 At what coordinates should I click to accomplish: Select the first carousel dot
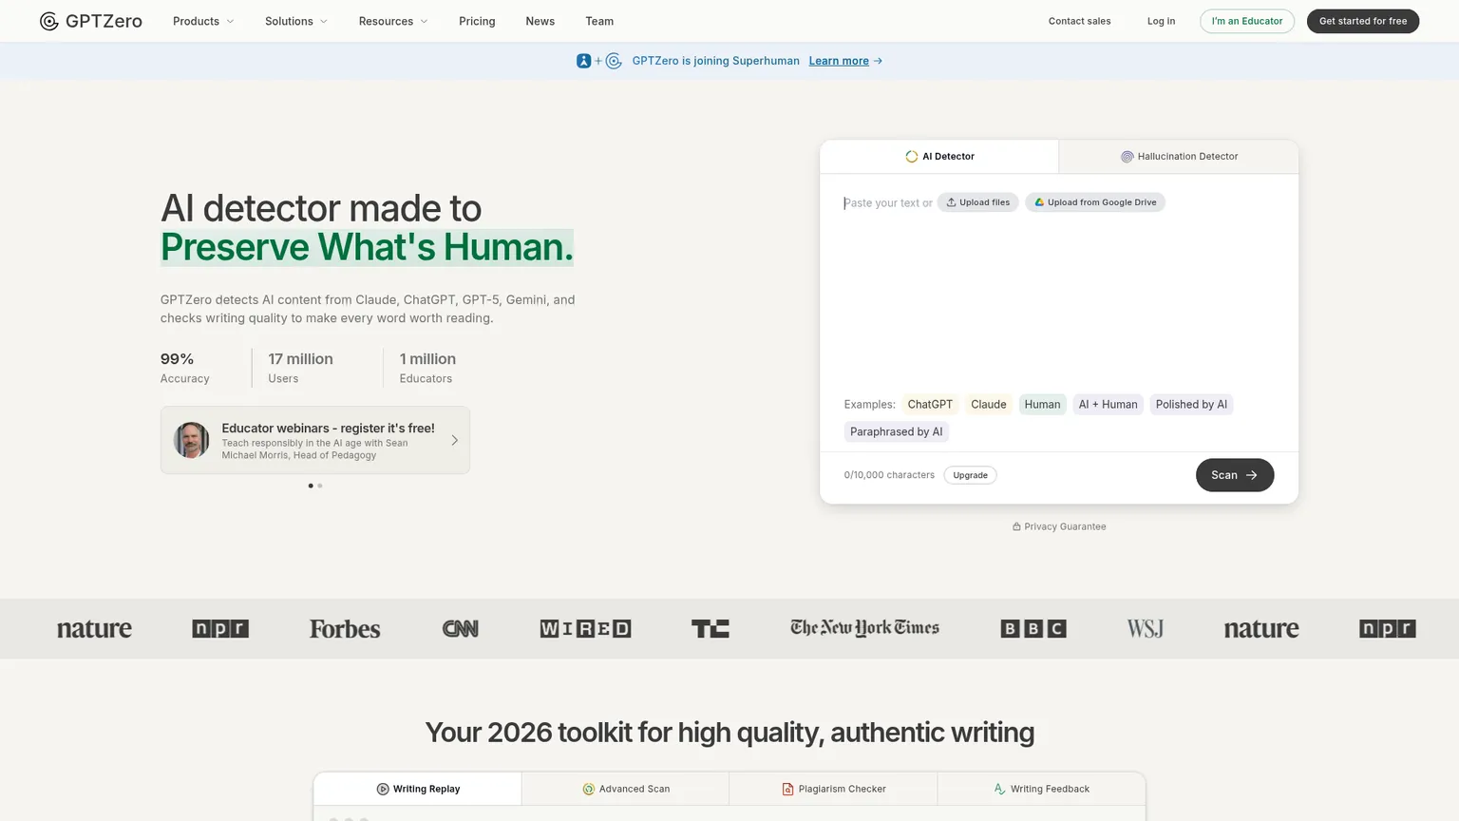point(311,486)
